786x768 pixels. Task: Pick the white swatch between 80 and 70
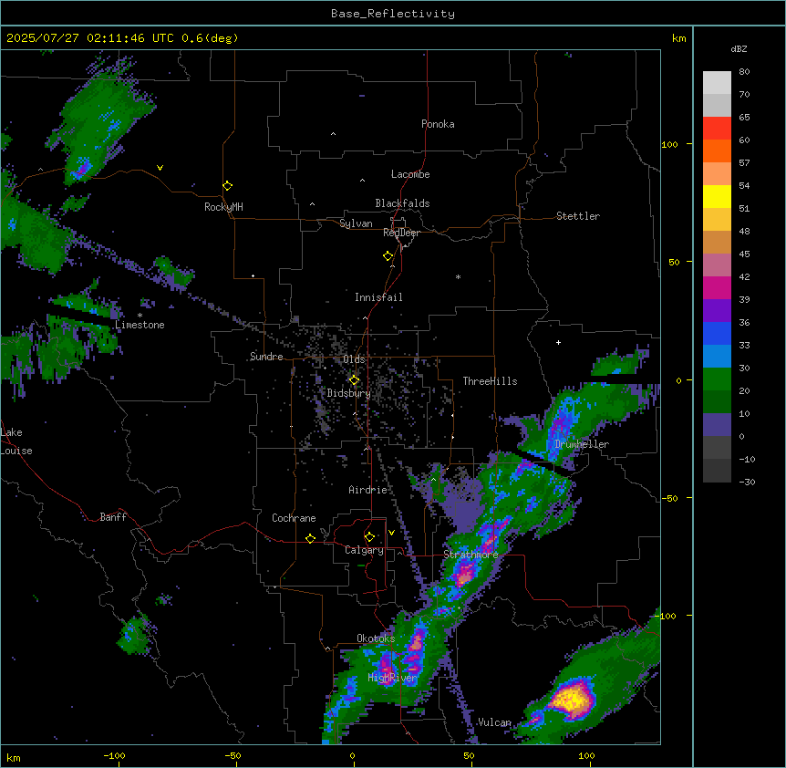click(717, 83)
